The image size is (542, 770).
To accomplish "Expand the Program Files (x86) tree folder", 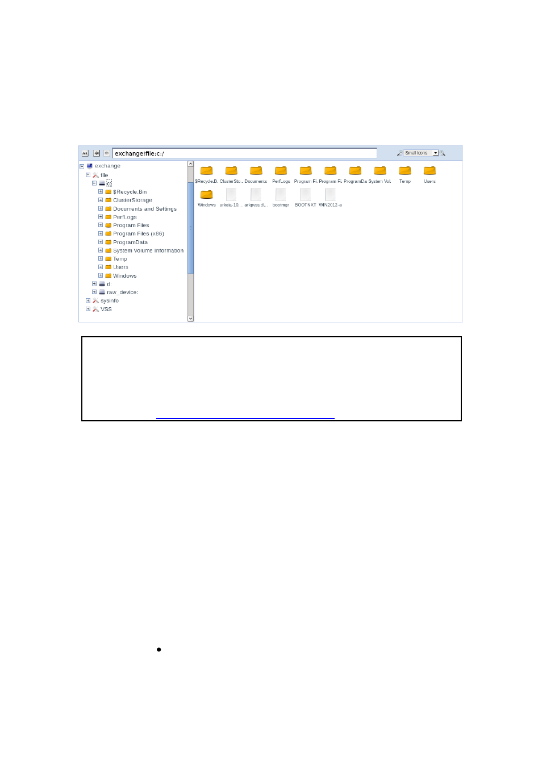I will (101, 233).
